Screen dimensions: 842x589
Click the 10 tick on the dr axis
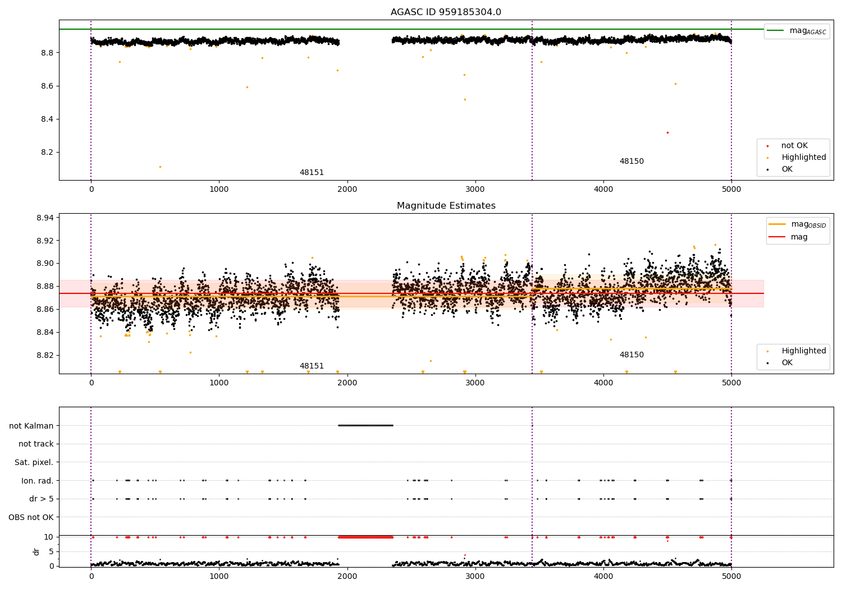click(49, 537)
